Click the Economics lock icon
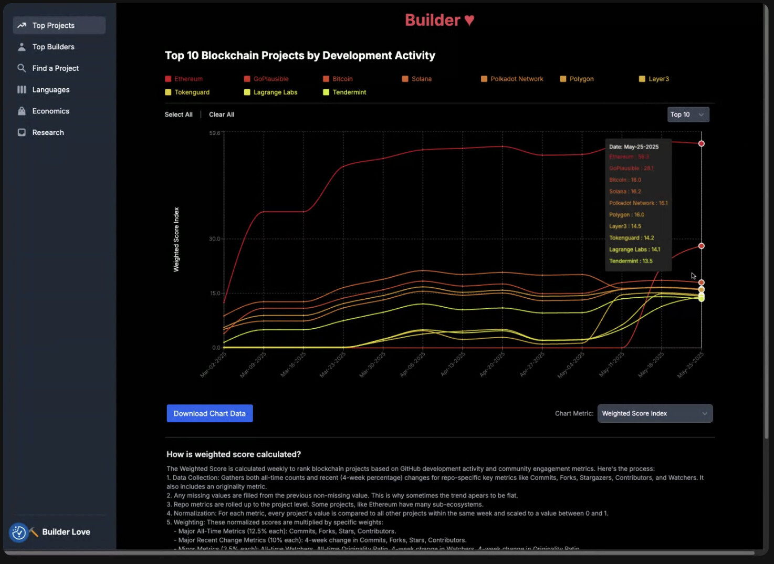 tap(22, 111)
